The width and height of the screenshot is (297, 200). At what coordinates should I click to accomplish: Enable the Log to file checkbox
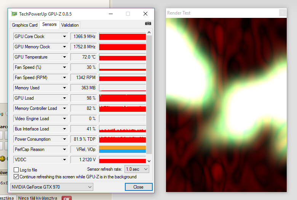(16, 170)
